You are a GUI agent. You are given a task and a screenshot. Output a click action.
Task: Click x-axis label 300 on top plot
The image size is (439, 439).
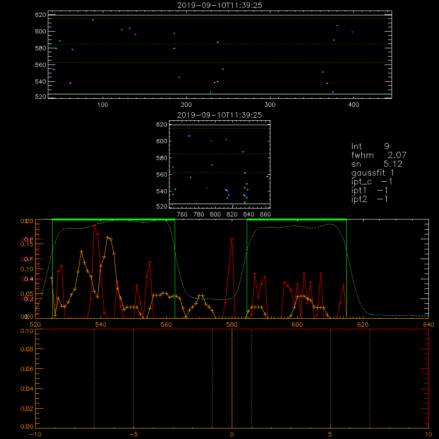270,105
